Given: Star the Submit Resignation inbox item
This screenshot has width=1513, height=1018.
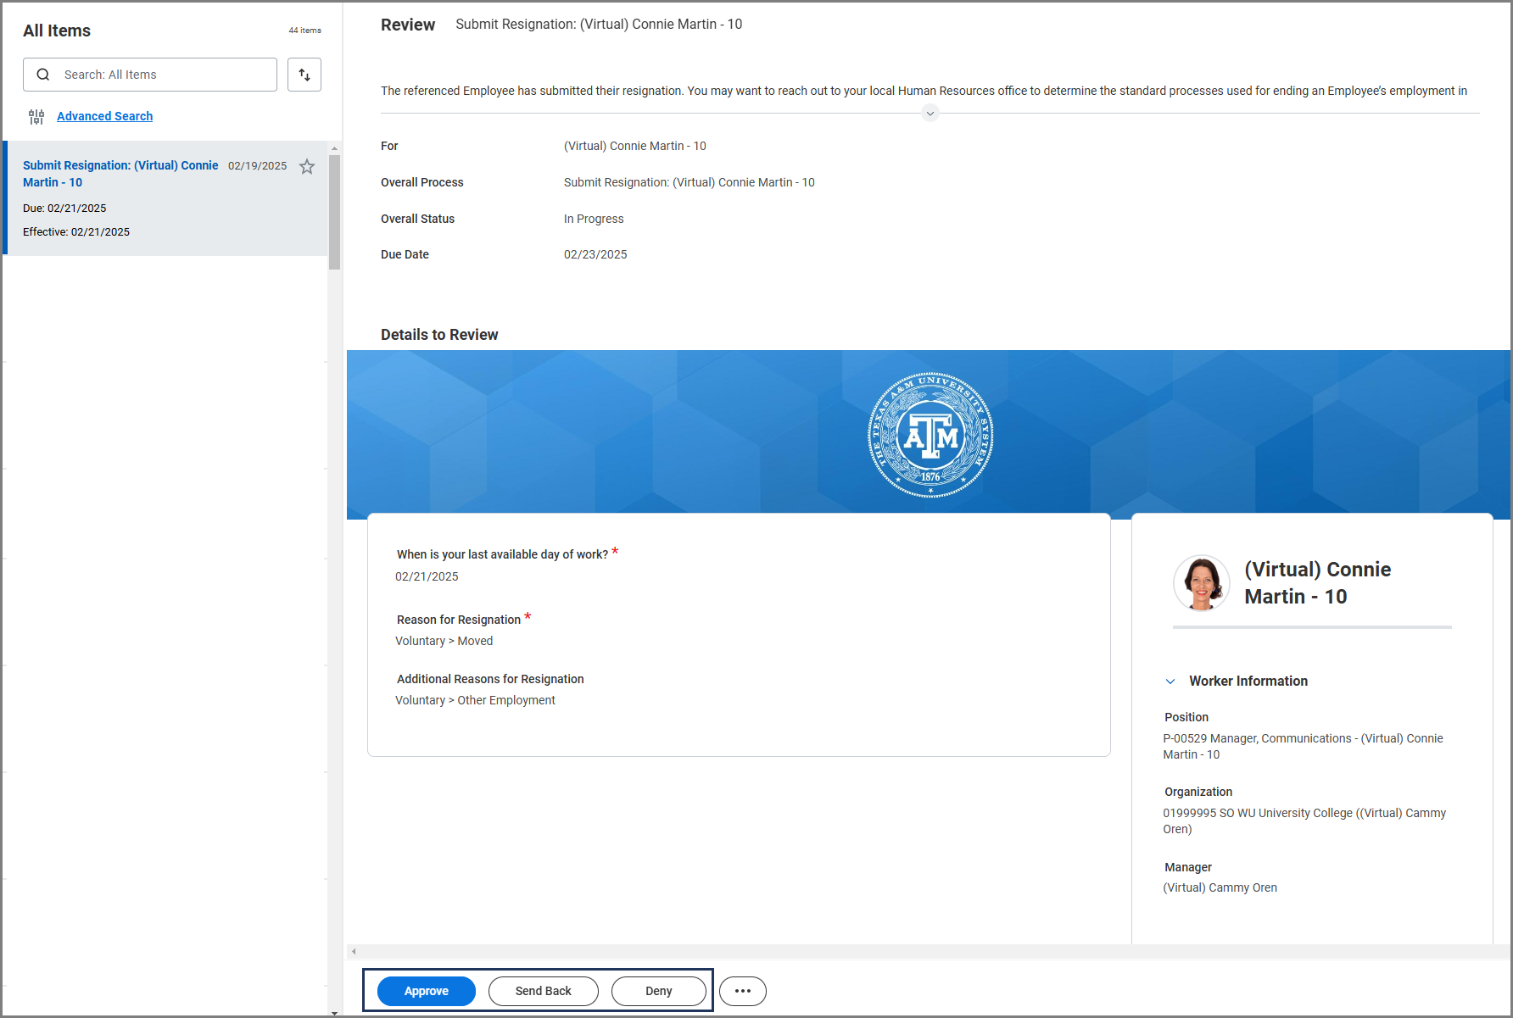Looking at the screenshot, I should tap(307, 167).
